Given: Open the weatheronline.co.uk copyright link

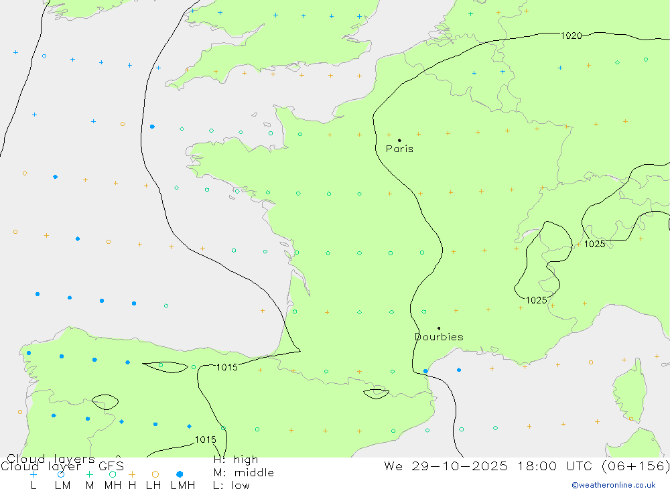Looking at the screenshot, I should [x=614, y=485].
